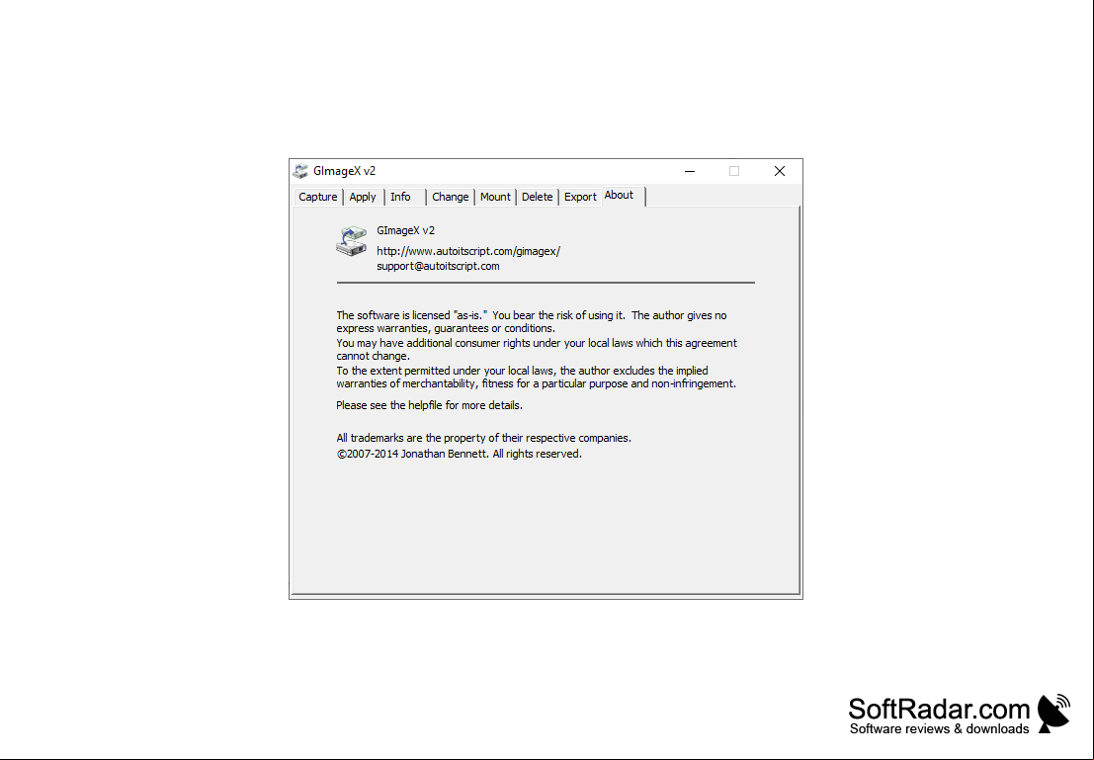Click the About tab

[623, 196]
